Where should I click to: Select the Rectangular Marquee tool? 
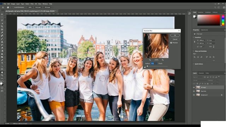[x=2, y=17]
